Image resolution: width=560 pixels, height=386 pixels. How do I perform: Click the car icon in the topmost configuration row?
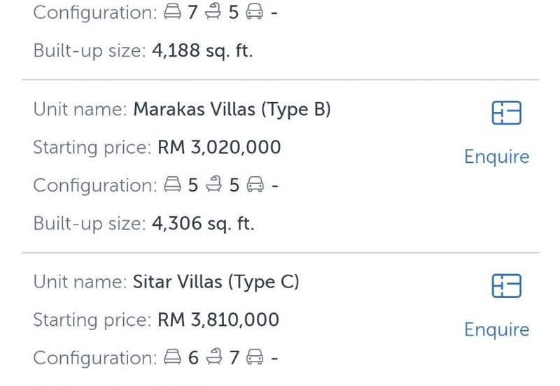(x=255, y=13)
